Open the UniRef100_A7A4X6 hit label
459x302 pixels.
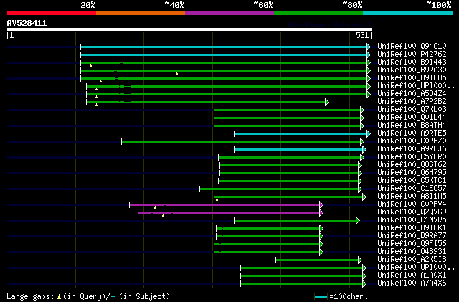(x=412, y=283)
